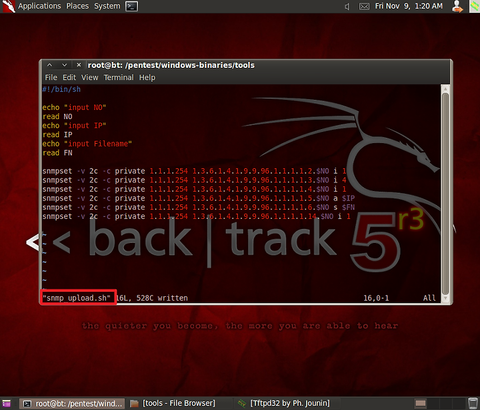480x410 pixels.
Task: Click the read FN line
Action: pos(57,153)
